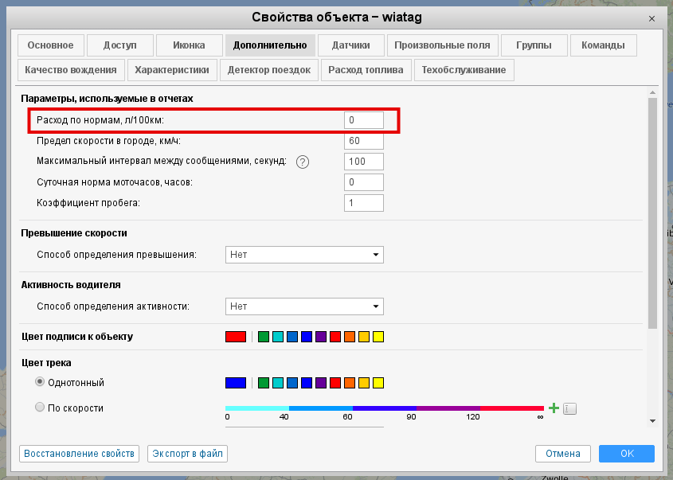Click the small gray button after green plus

(x=569, y=409)
